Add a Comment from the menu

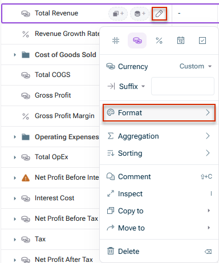[159, 177]
